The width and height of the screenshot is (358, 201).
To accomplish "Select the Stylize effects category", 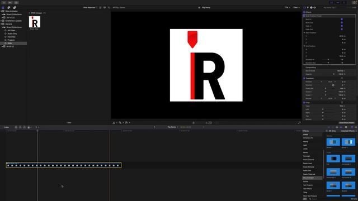I will click(305, 181).
